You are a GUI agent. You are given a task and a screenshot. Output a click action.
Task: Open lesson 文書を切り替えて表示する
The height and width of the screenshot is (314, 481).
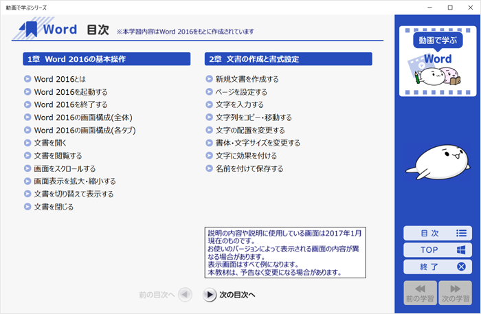pos(74,194)
